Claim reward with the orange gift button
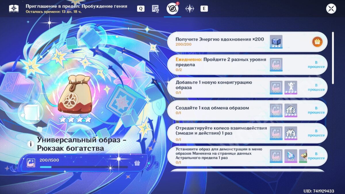The image size is (345, 194). (x=317, y=42)
